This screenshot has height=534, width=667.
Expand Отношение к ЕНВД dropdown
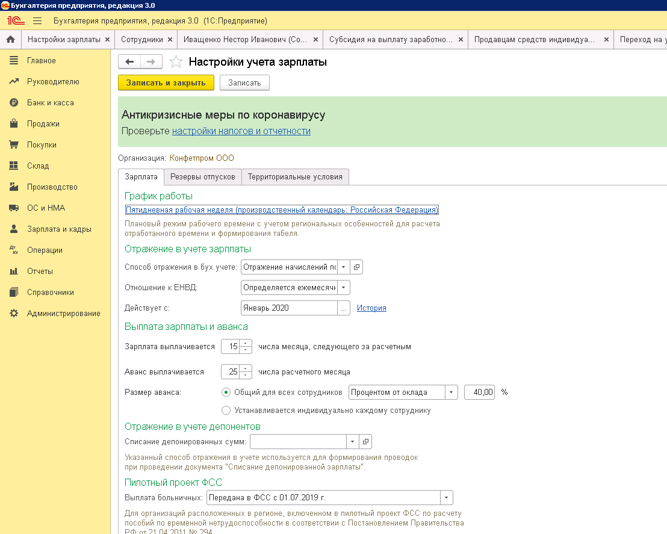pyautogui.click(x=344, y=287)
